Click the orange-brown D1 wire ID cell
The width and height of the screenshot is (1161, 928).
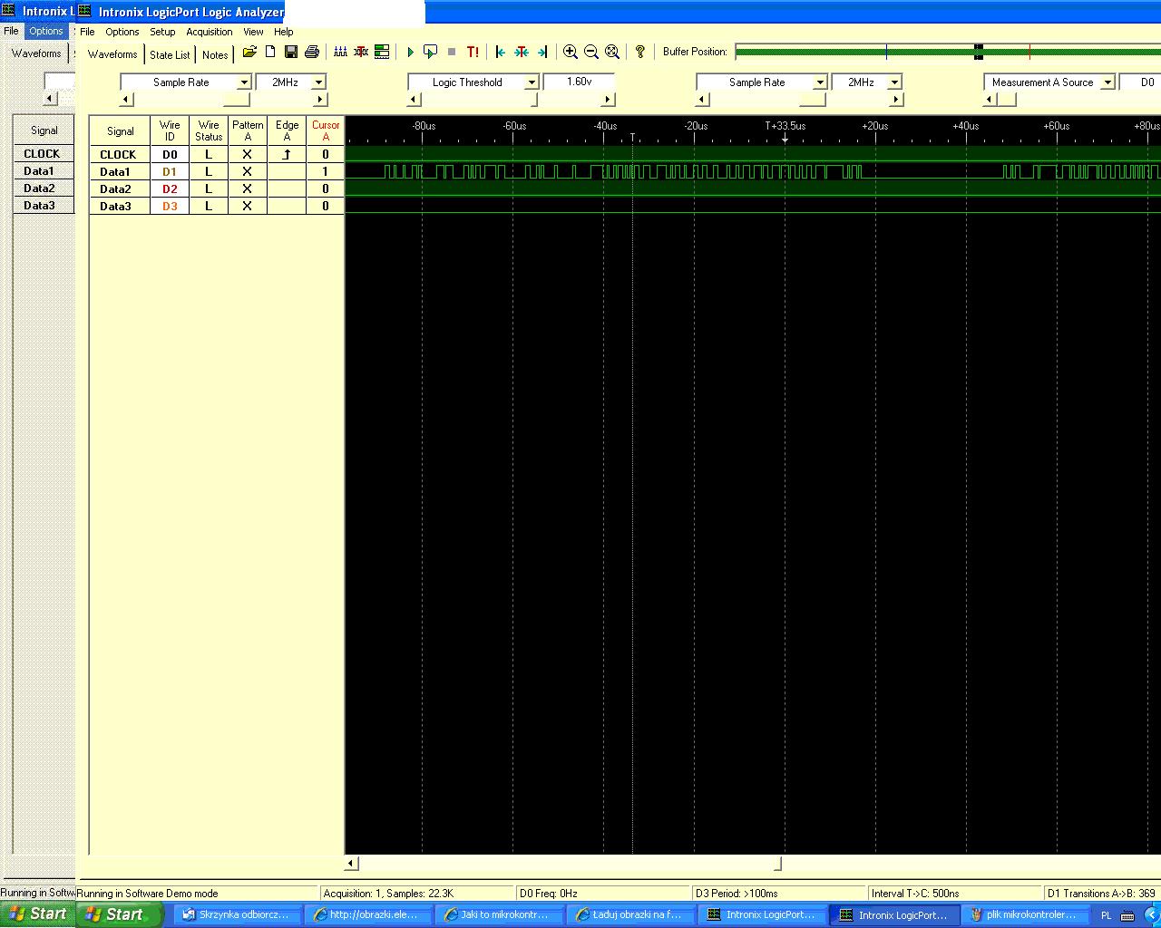pyautogui.click(x=170, y=172)
